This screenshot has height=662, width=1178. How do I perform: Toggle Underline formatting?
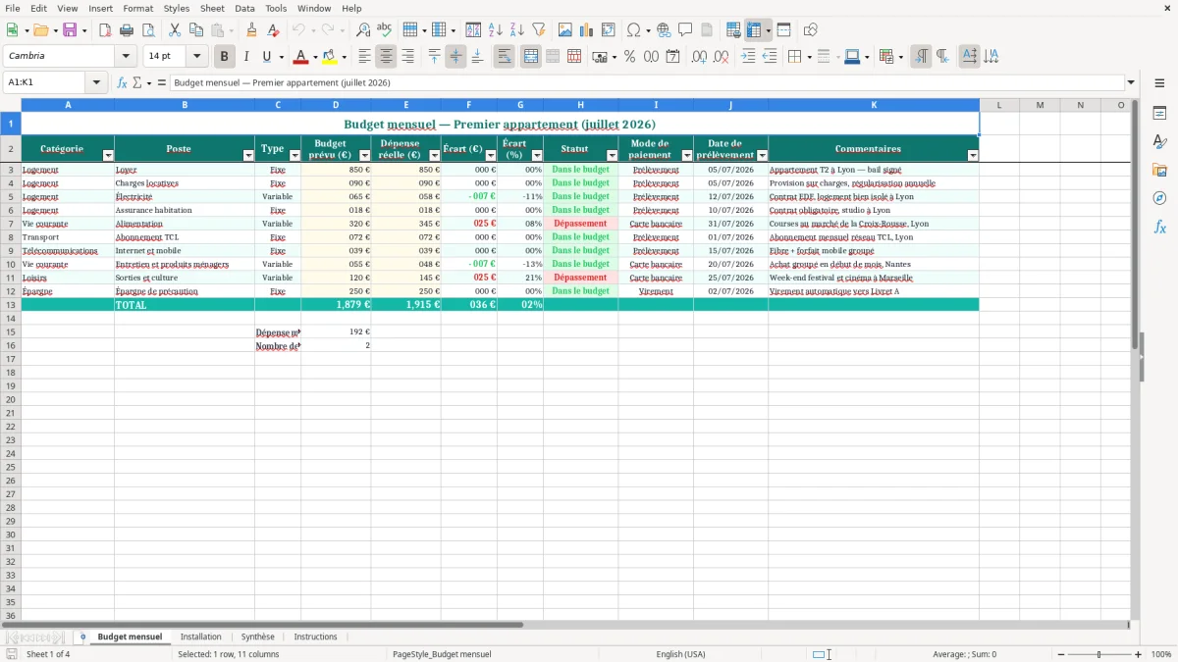[x=266, y=57]
